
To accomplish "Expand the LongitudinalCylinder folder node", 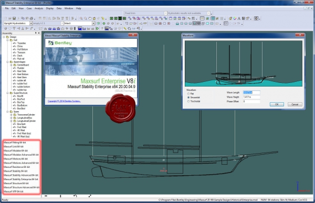I will 11,121.
